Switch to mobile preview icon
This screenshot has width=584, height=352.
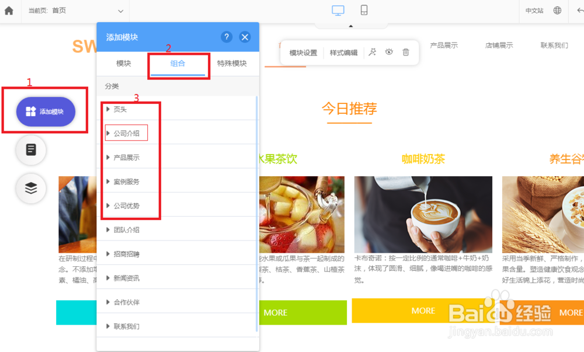coord(364,10)
